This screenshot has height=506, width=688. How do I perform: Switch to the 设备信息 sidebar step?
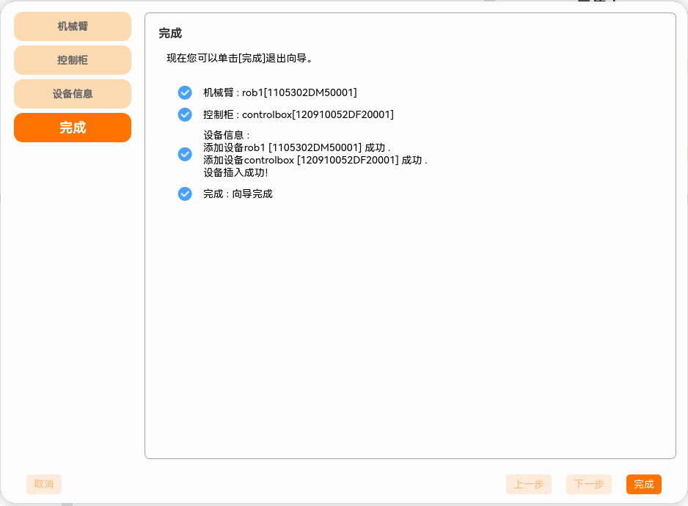pyautogui.click(x=73, y=94)
